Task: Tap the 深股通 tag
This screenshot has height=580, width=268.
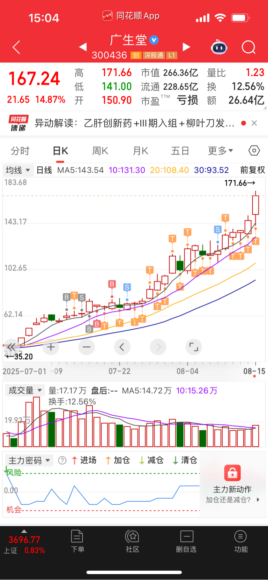Action: pos(154,55)
